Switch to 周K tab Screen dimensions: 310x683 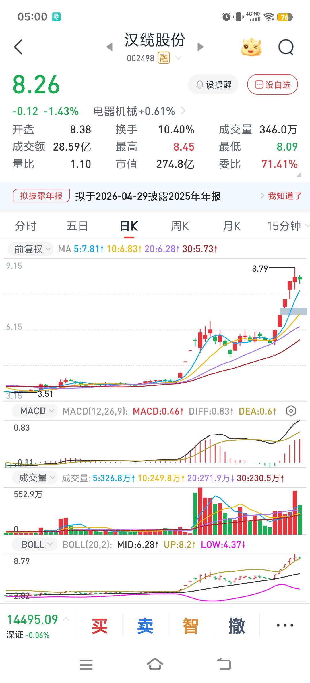click(x=180, y=226)
